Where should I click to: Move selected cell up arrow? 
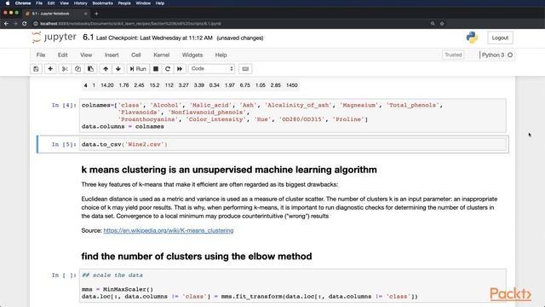click(x=106, y=69)
